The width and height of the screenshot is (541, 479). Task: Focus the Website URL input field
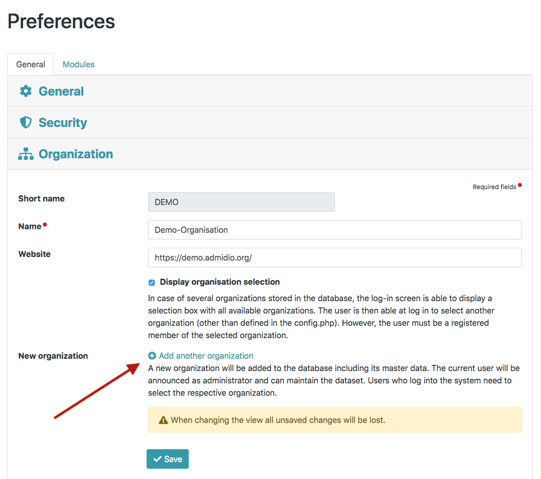coord(335,257)
